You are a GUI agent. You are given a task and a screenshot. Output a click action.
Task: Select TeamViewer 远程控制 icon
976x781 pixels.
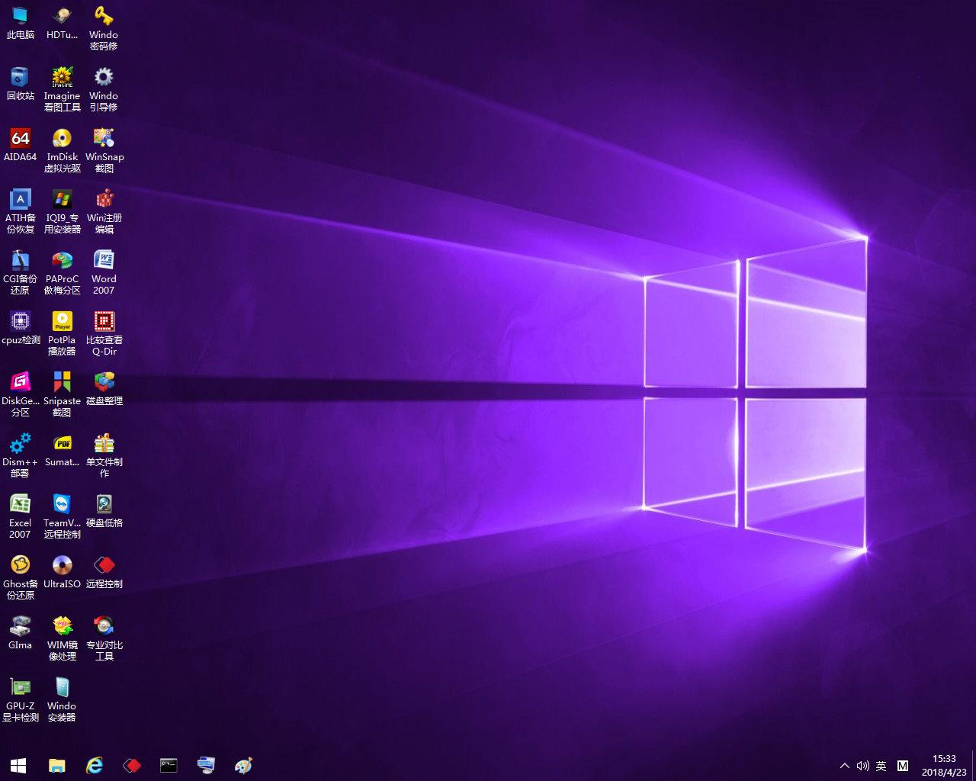62,516
